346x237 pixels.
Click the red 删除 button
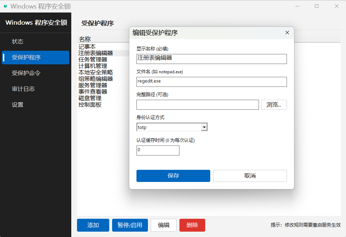(192, 225)
